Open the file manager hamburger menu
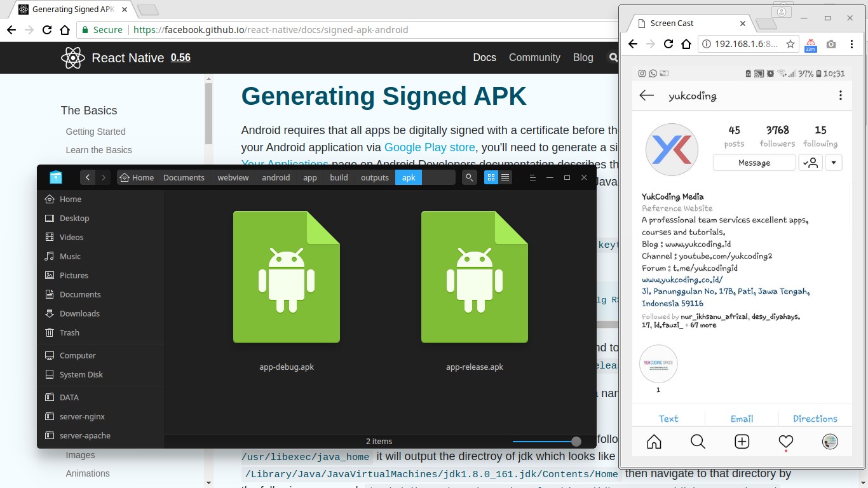The image size is (868, 488). (532, 177)
